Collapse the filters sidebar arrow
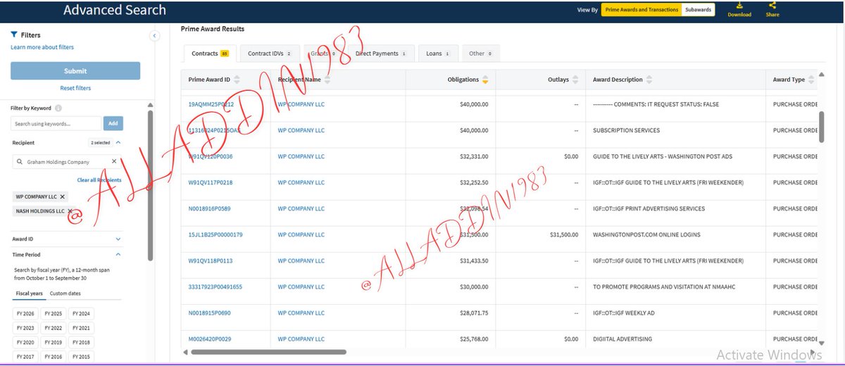 [155, 36]
